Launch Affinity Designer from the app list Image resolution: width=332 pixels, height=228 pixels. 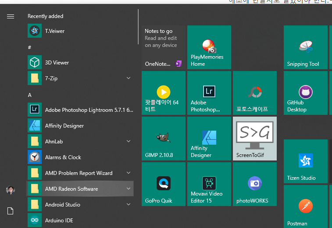80,125
